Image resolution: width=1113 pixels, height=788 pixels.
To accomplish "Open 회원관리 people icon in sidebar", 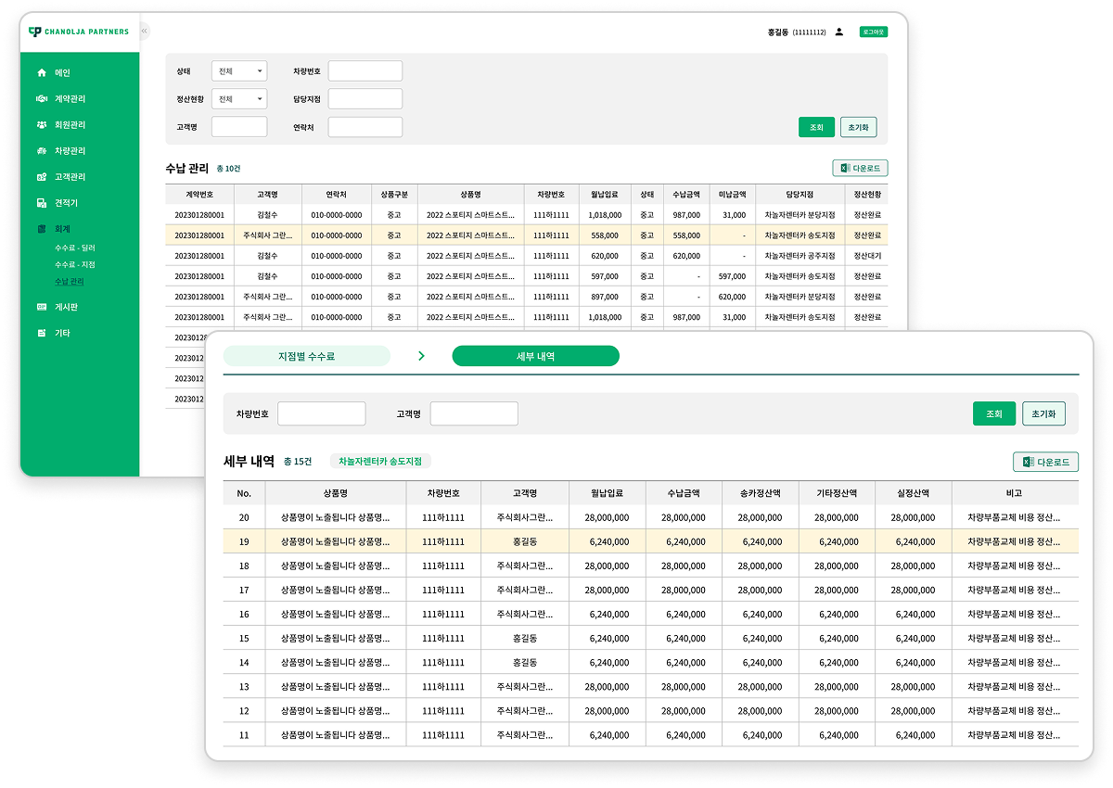I will pyautogui.click(x=41, y=124).
